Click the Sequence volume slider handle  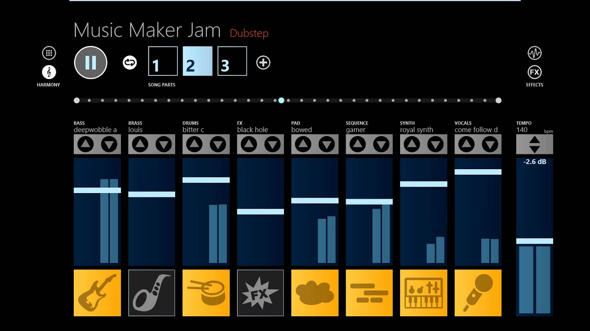369,202
